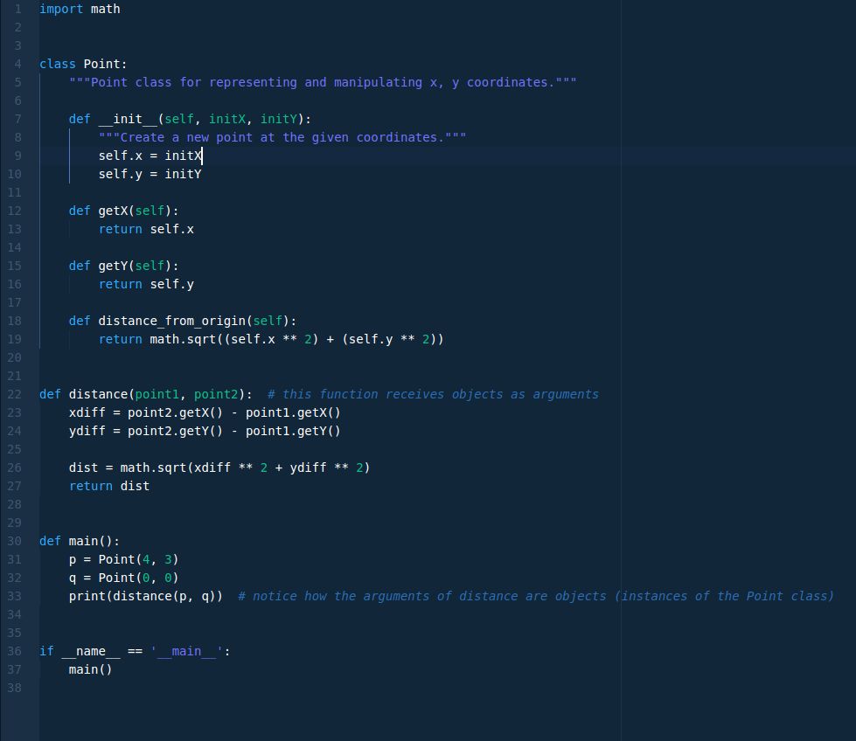Place cursor on the xdiff variable
856x741 pixels.
tap(83, 412)
